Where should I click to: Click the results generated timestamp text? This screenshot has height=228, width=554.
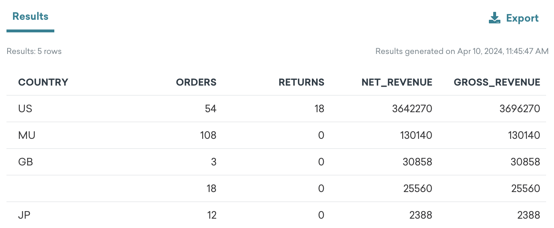(x=462, y=51)
